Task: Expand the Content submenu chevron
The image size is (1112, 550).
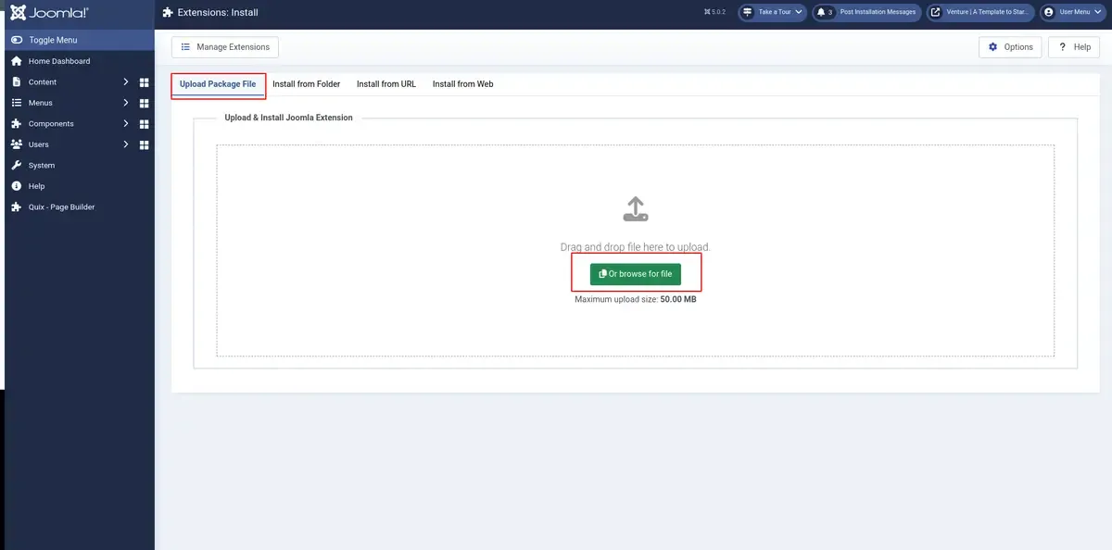Action: coord(126,81)
